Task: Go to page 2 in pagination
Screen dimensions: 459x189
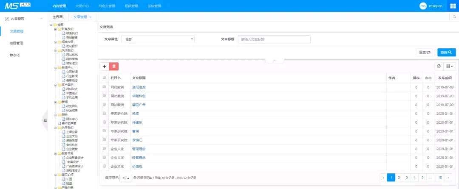Action: point(399,177)
